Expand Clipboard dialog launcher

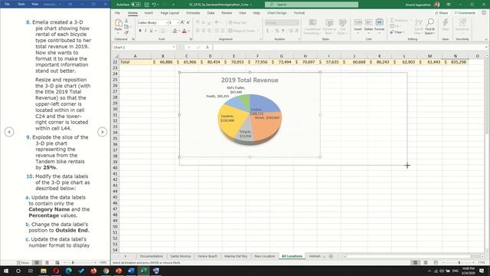(x=133, y=39)
